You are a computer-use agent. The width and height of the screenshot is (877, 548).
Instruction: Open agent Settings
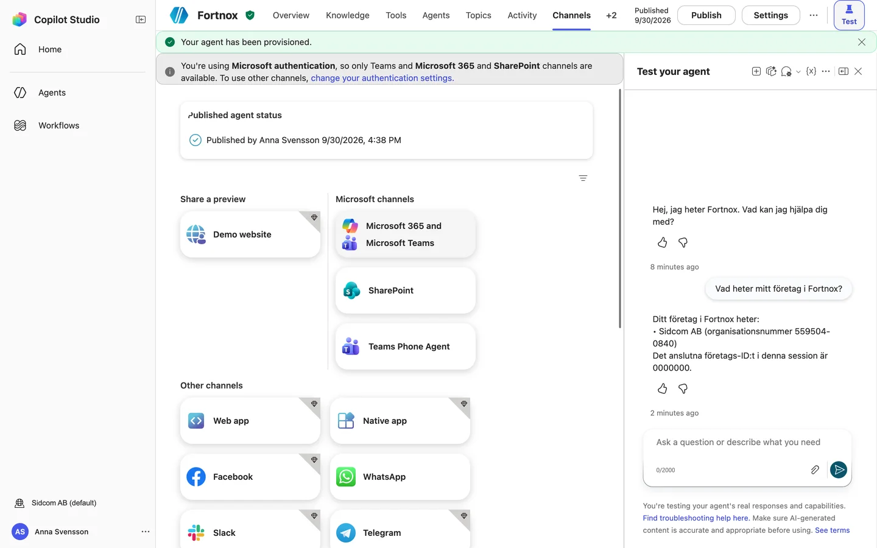coord(771,15)
